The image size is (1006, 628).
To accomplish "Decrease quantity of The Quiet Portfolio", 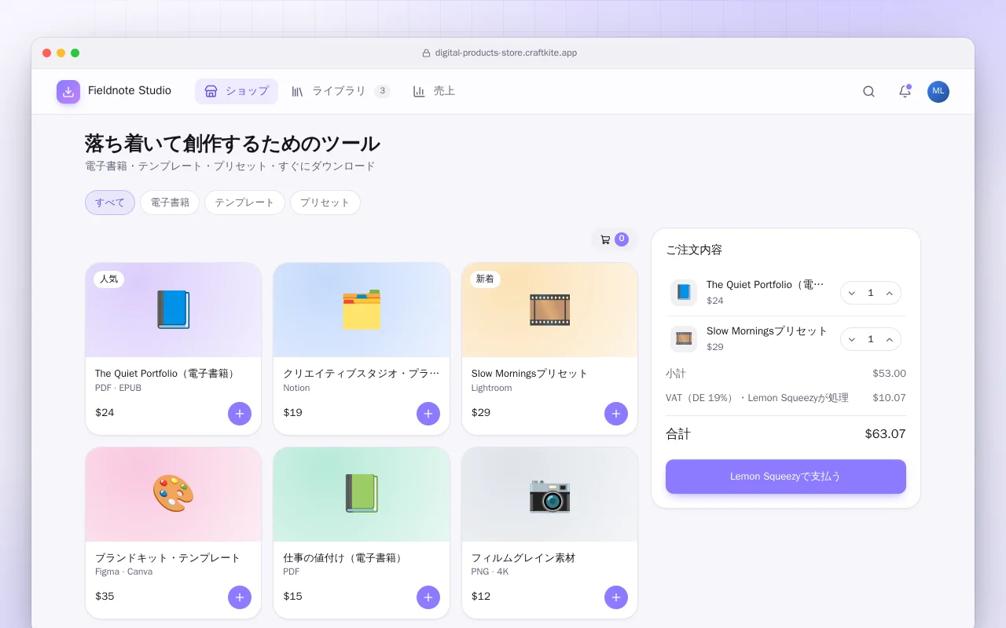I will point(853,293).
